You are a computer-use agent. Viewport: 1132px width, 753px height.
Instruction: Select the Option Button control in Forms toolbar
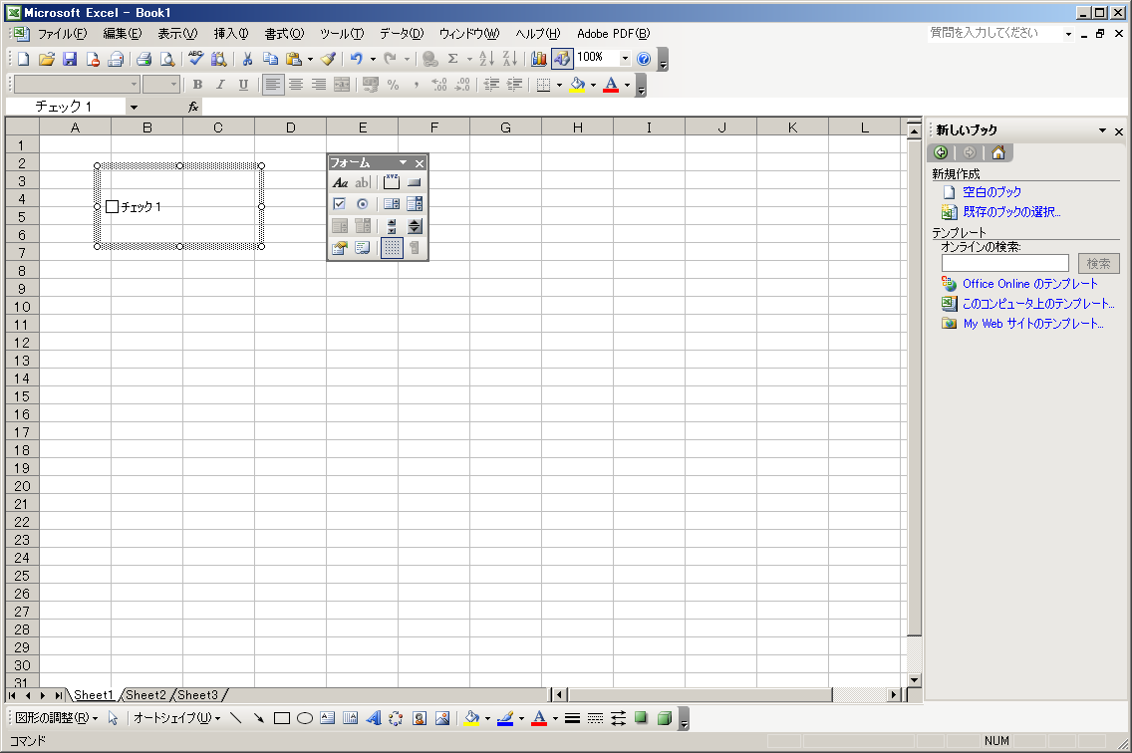point(363,204)
